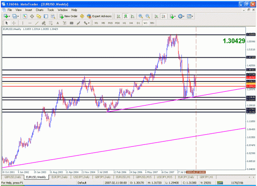Switch chart to candlesticks icon
Image resolution: width=257 pixels, height=186 pixels.
coord(125,16)
